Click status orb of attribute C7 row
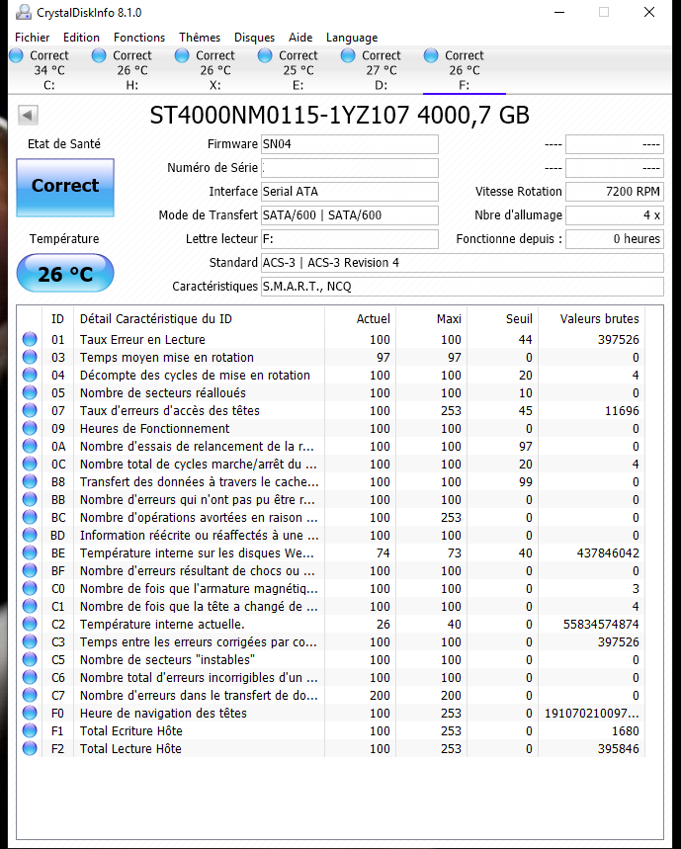 tap(30, 695)
